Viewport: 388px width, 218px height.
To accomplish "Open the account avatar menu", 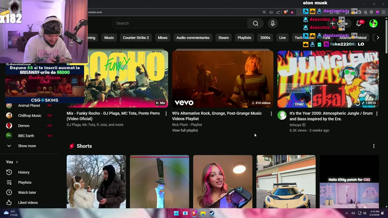I will click(373, 23).
